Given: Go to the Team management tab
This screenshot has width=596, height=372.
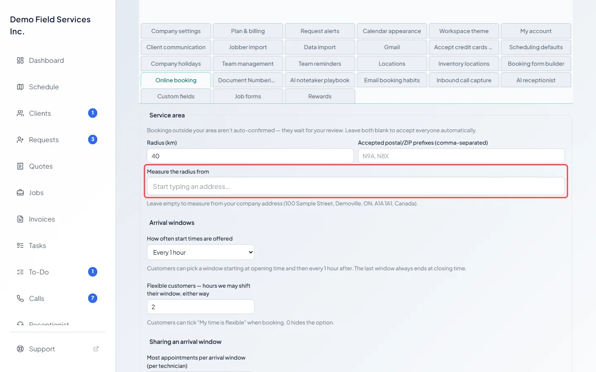Looking at the screenshot, I should click(248, 64).
